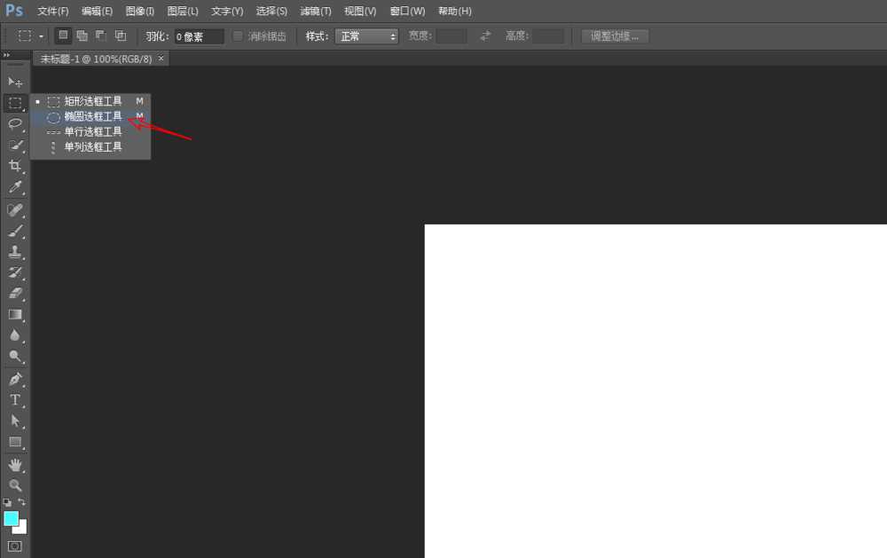Select the Path Selection tool
The height and width of the screenshot is (558, 887).
[x=15, y=421]
